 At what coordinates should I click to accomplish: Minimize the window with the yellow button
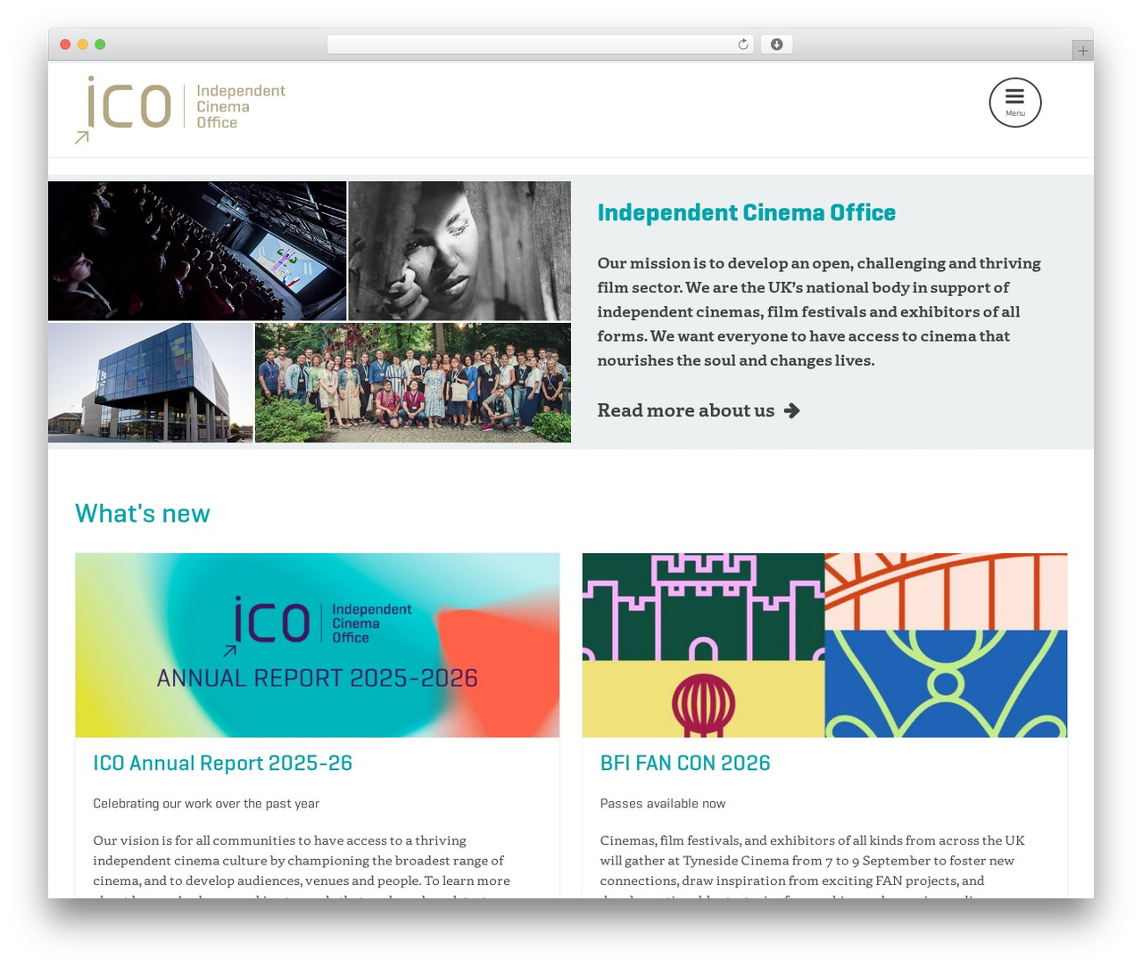point(83,45)
